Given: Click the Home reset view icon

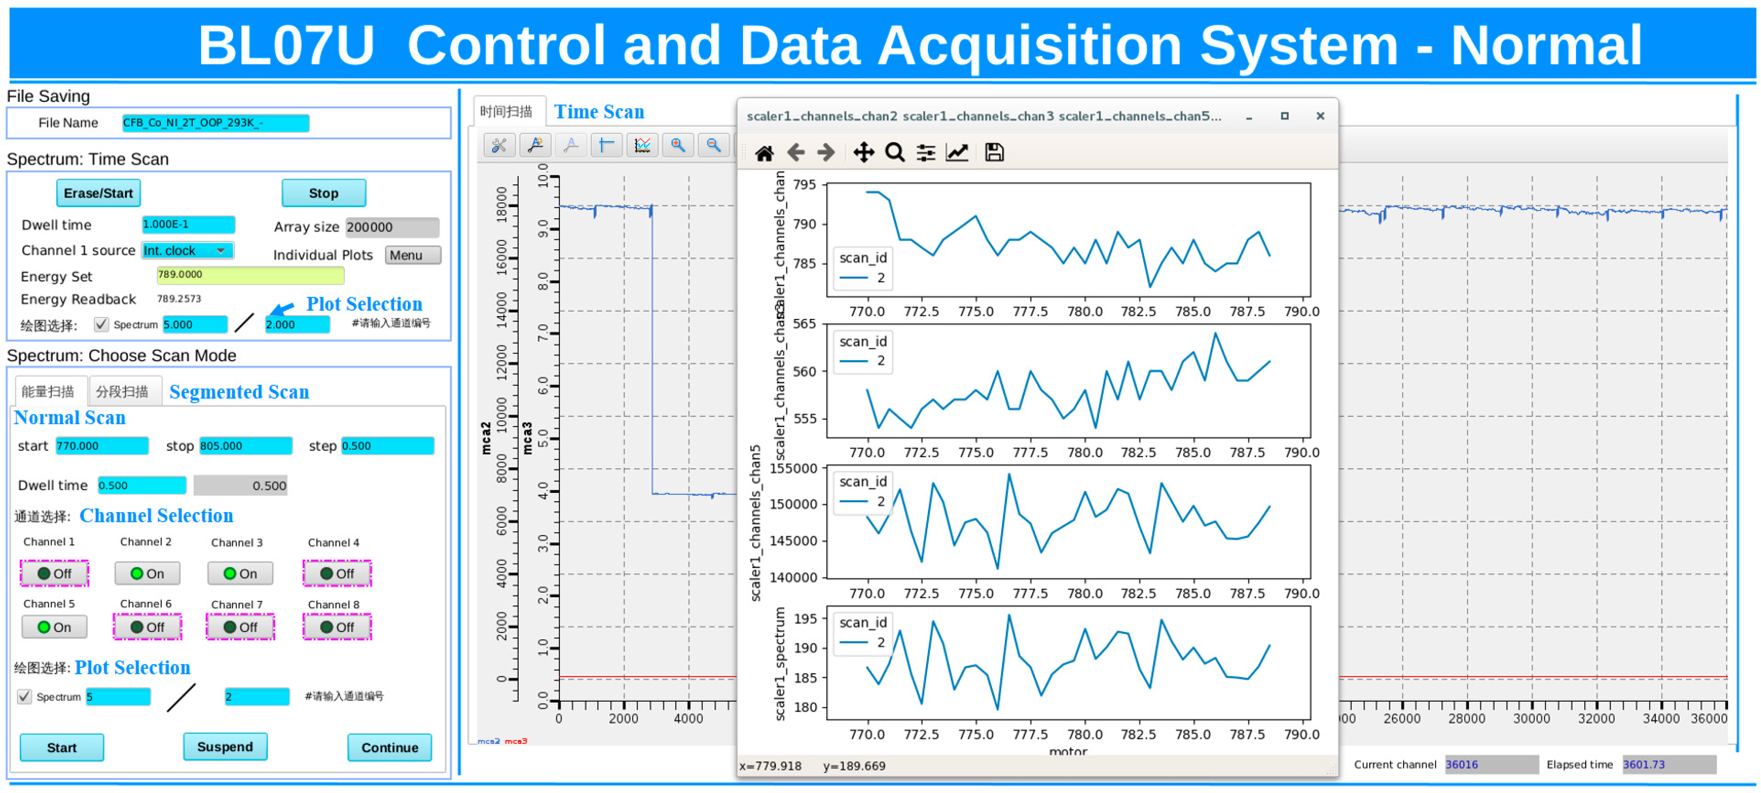Looking at the screenshot, I should [x=763, y=152].
